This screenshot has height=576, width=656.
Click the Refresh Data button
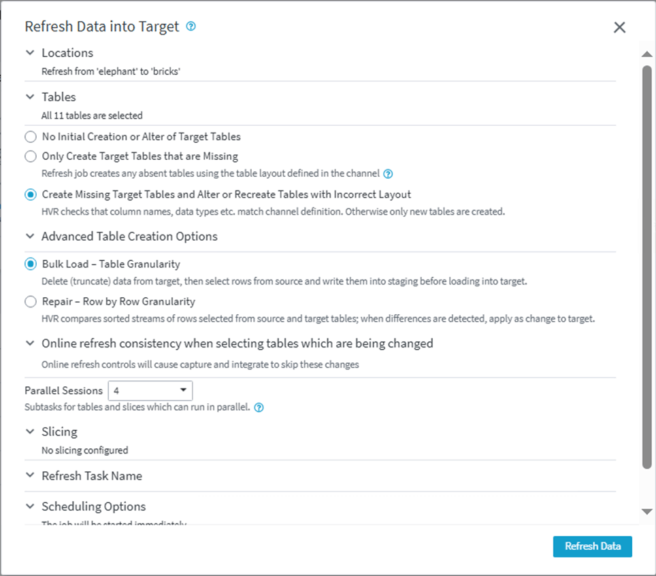click(x=592, y=547)
